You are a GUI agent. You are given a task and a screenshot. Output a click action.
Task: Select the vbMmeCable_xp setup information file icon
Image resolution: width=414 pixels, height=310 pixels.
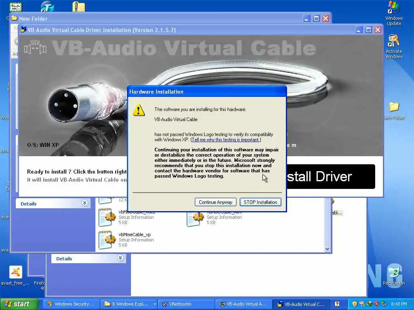pyautogui.click(x=107, y=240)
